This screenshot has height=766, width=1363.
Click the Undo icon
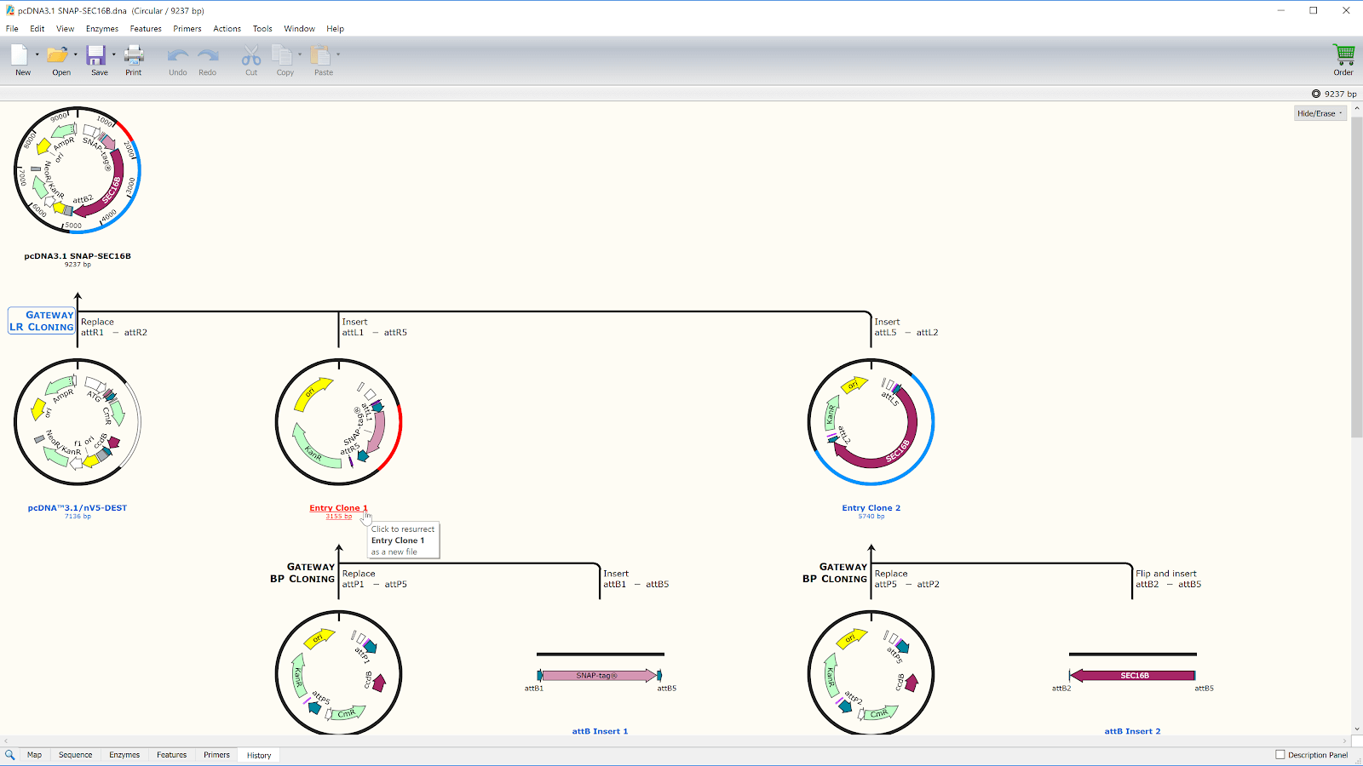point(177,57)
